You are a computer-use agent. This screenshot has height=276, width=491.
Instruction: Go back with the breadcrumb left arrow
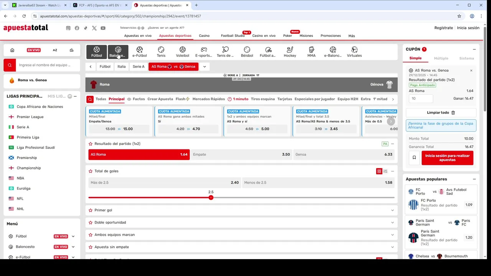coord(91,67)
